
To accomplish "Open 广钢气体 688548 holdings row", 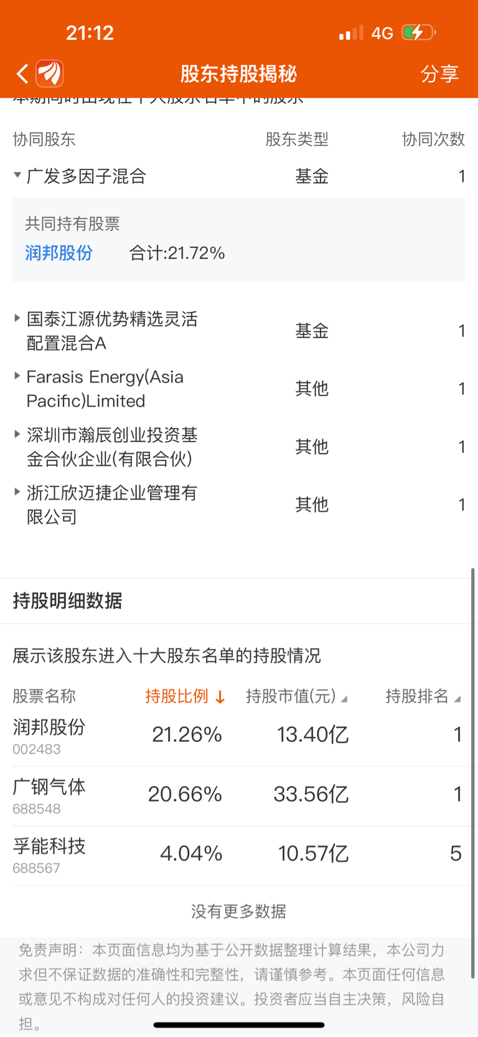I will coord(237,795).
